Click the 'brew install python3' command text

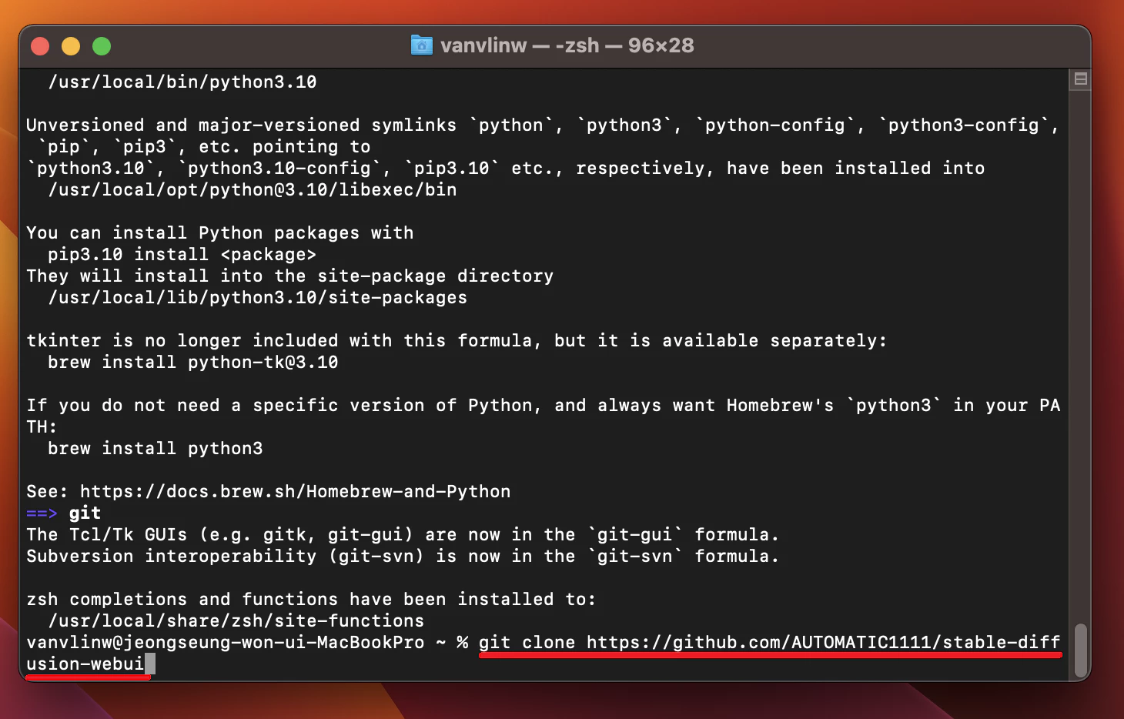click(x=156, y=448)
